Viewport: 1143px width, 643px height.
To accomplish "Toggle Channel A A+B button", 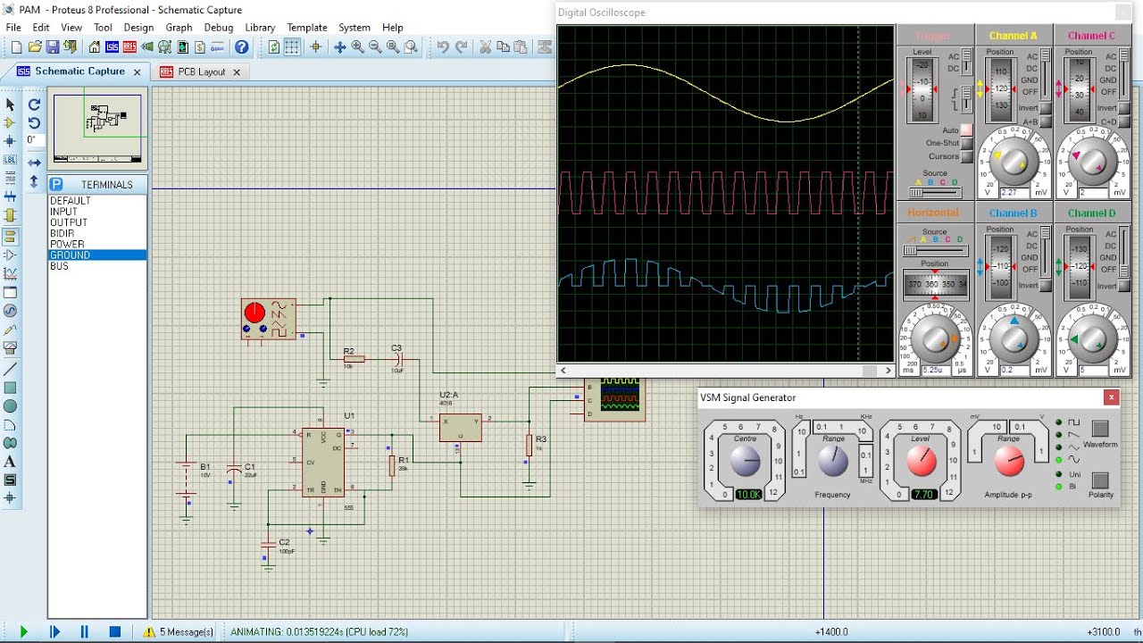I will pyautogui.click(x=1046, y=121).
